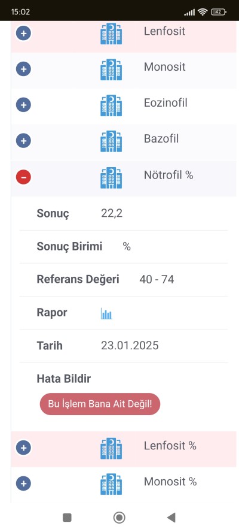The height and width of the screenshot is (532, 239).
Task: Expand the Monosit % row plus button
Action: click(23, 483)
